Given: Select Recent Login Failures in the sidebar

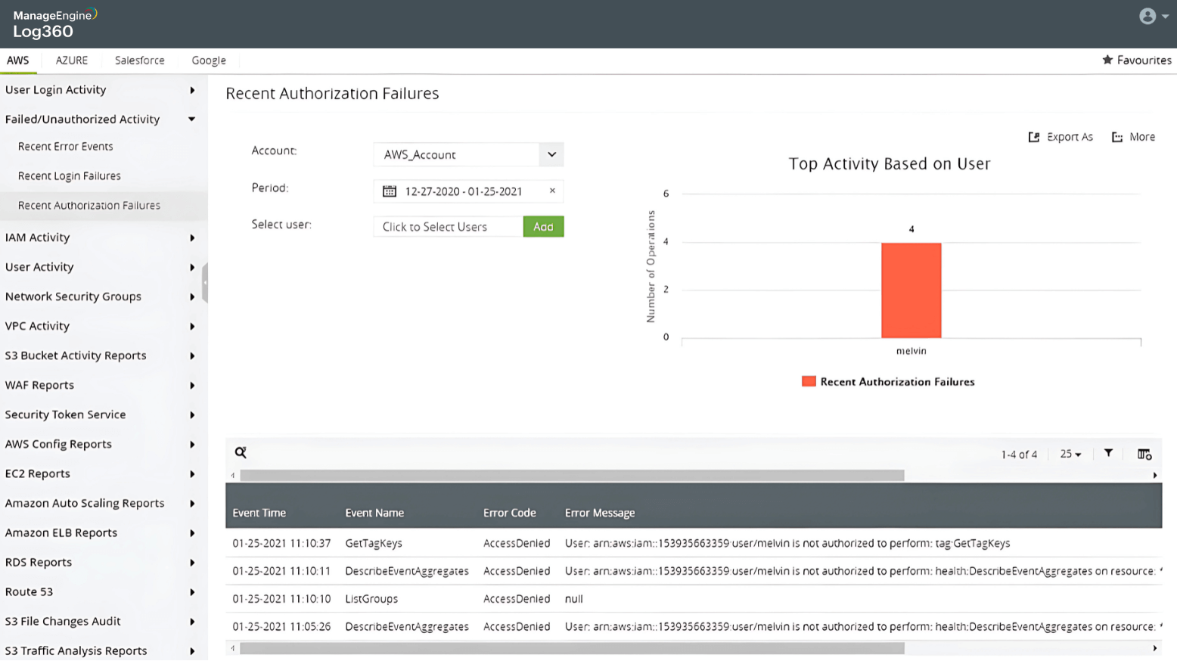Looking at the screenshot, I should (x=69, y=175).
